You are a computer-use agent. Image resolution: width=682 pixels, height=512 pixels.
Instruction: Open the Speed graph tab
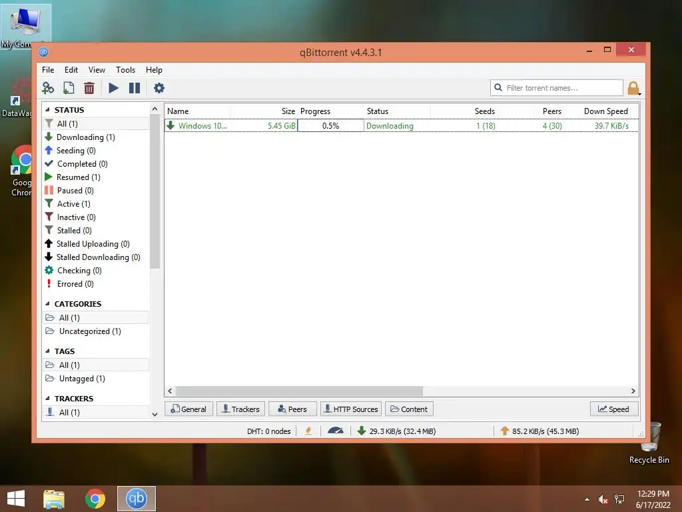[x=614, y=409]
